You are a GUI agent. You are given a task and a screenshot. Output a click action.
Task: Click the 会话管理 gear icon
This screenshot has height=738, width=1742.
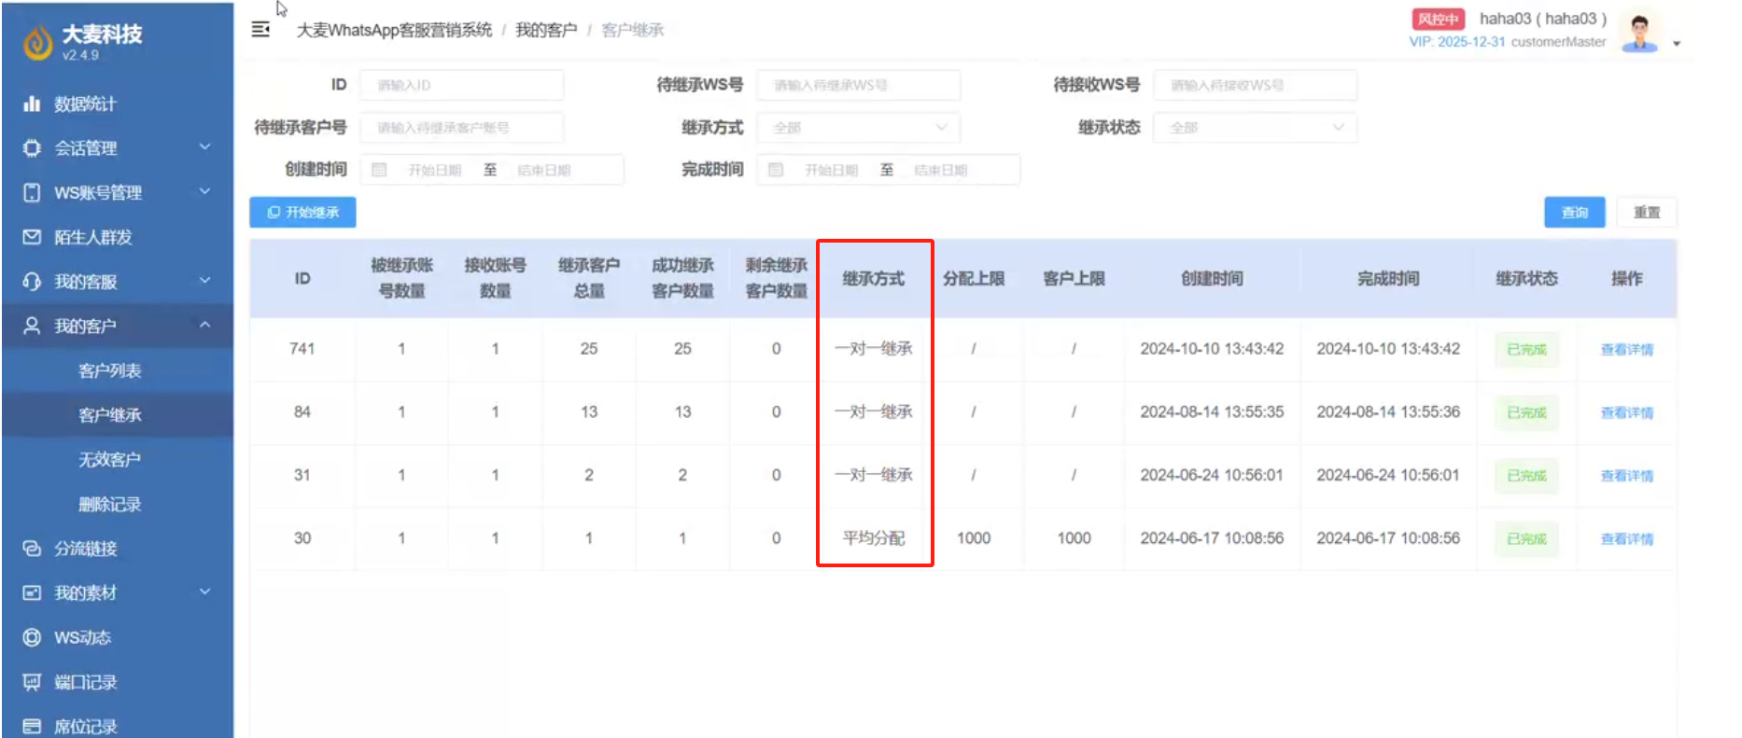[x=32, y=147]
